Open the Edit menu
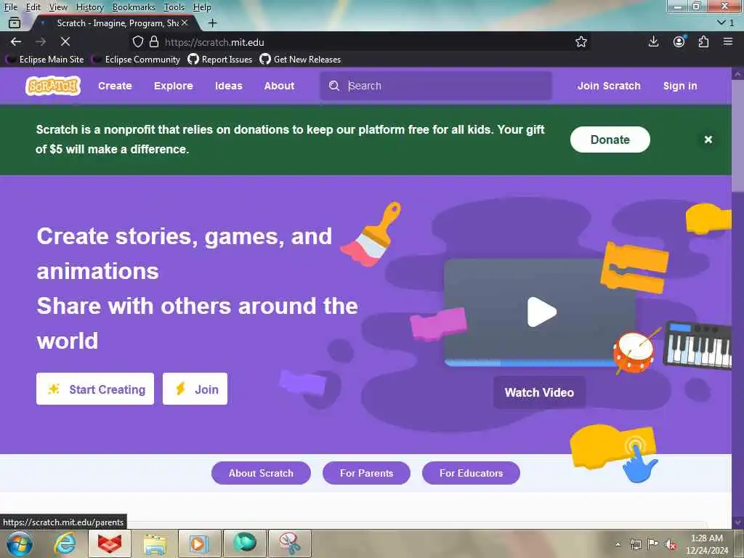The width and height of the screenshot is (744, 558). (33, 7)
